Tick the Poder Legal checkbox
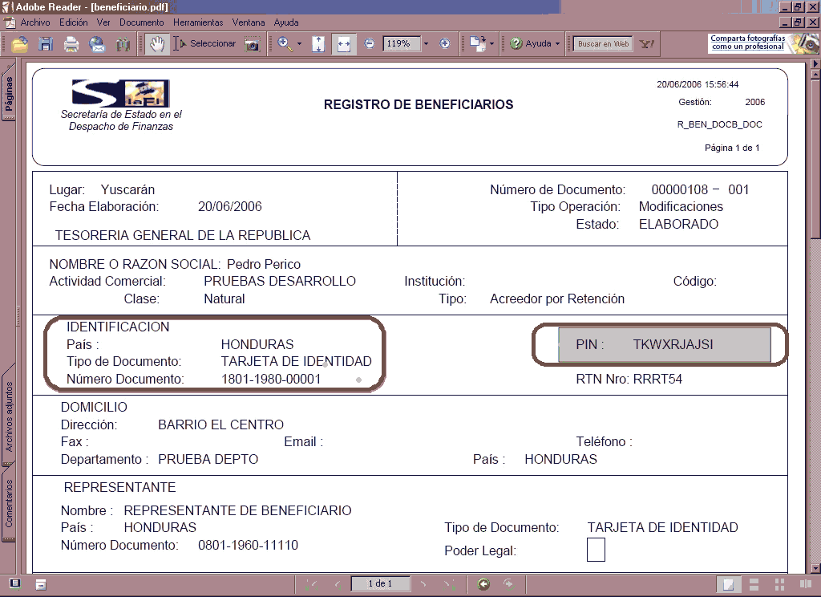 [596, 550]
